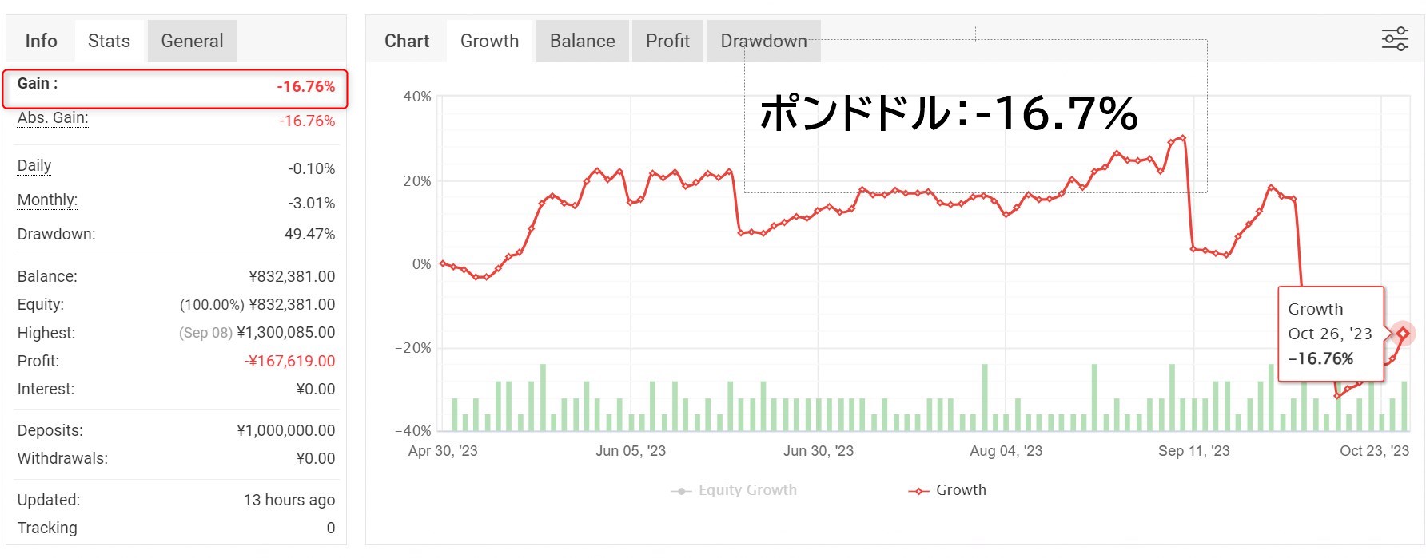The image size is (1426, 558).
Task: Click the ポンドドル annotation text box
Action: 975,116
